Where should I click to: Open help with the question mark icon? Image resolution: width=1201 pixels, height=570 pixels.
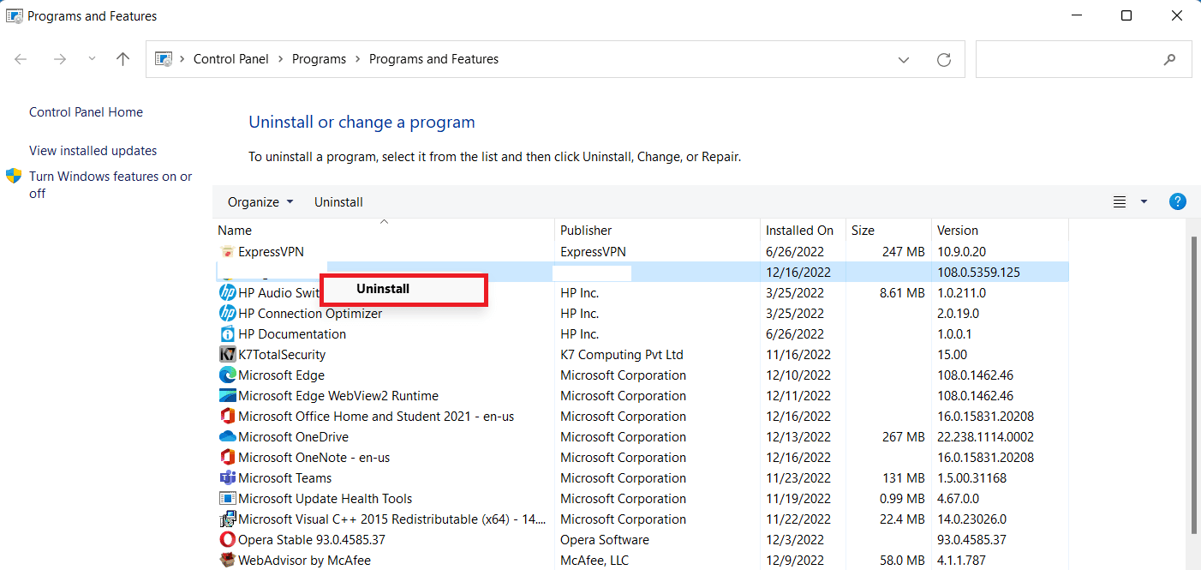[1178, 202]
